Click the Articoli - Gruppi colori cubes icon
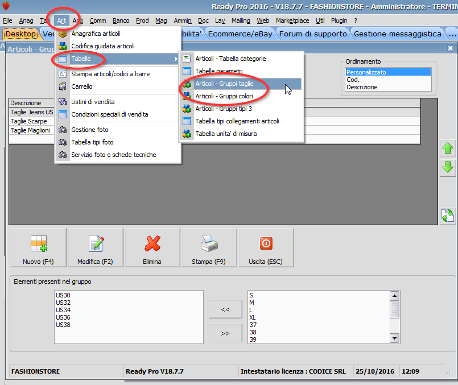The height and width of the screenshot is (385, 458). (x=187, y=96)
